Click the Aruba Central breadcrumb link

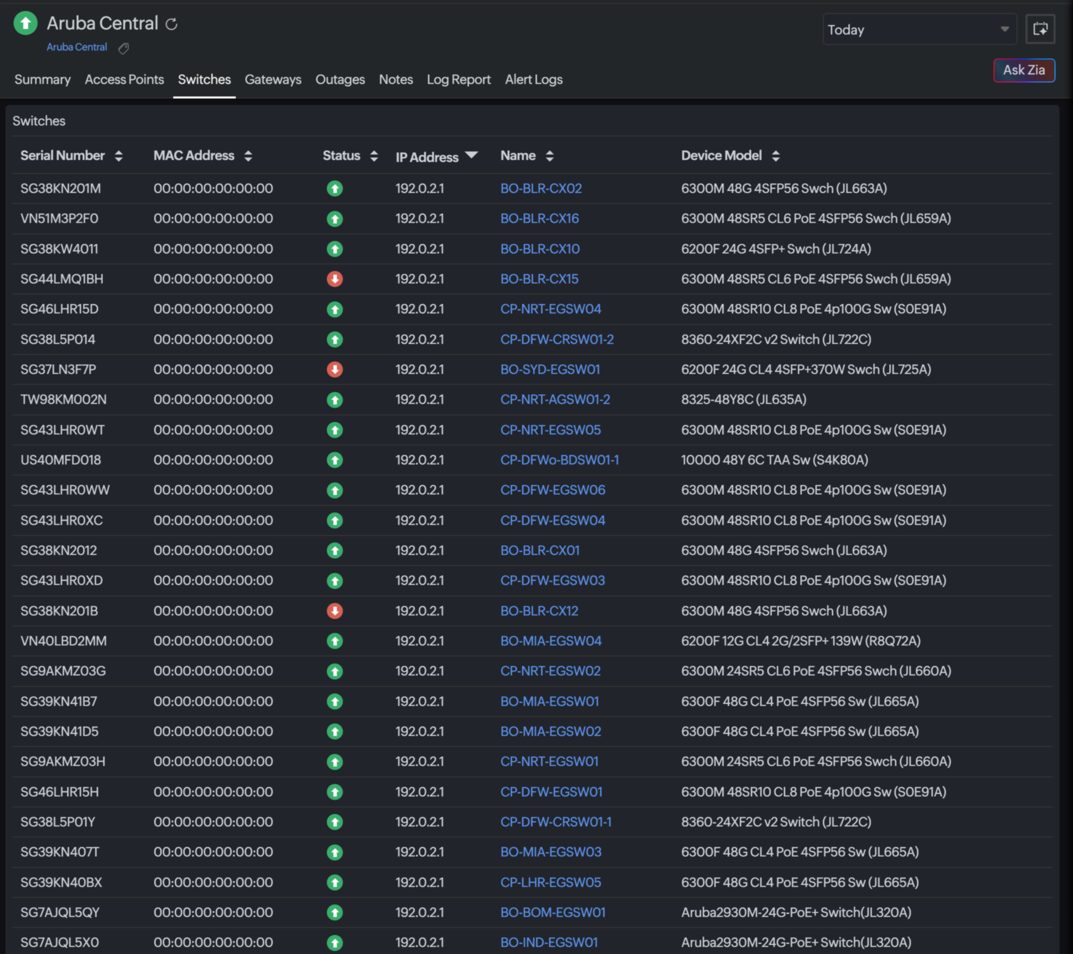point(77,47)
